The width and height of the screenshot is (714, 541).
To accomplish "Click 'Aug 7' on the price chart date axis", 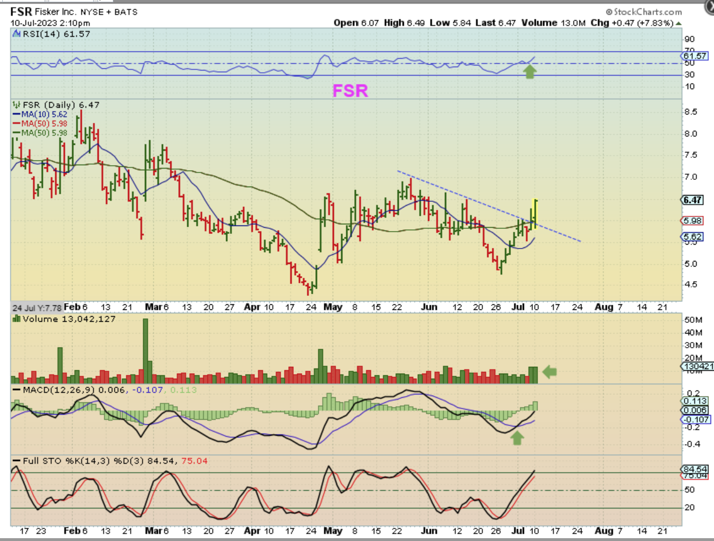I will 609,307.
